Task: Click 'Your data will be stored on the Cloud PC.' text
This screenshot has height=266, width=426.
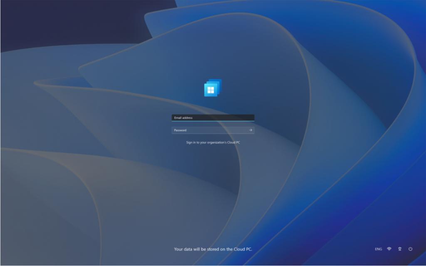Action: pyautogui.click(x=213, y=249)
